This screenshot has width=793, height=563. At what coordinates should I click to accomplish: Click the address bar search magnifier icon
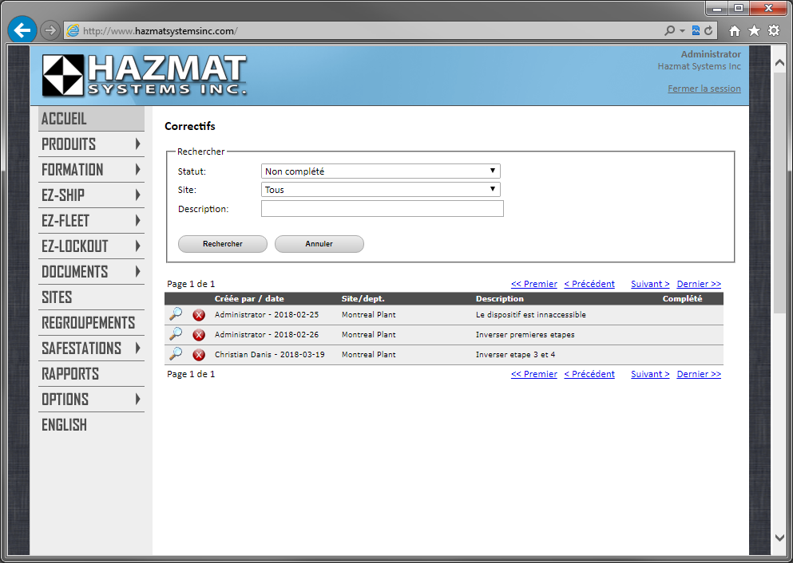(669, 31)
